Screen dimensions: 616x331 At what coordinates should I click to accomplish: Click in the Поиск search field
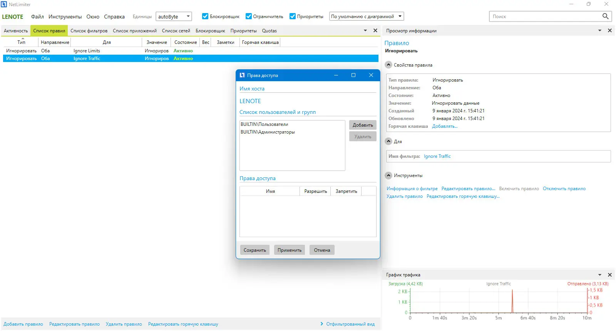point(546,17)
